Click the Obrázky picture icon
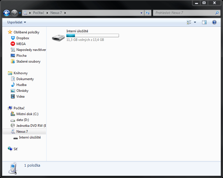The width and height of the screenshot is (223, 178). [x=13, y=91]
